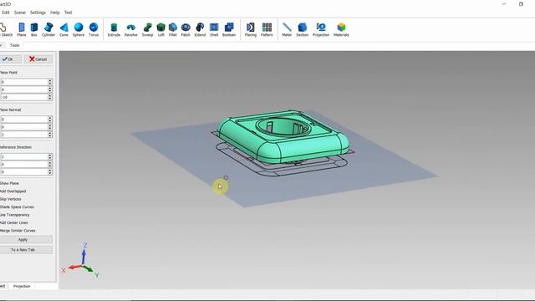Open the Section tool
The width and height of the screenshot is (535, 301).
tap(303, 29)
